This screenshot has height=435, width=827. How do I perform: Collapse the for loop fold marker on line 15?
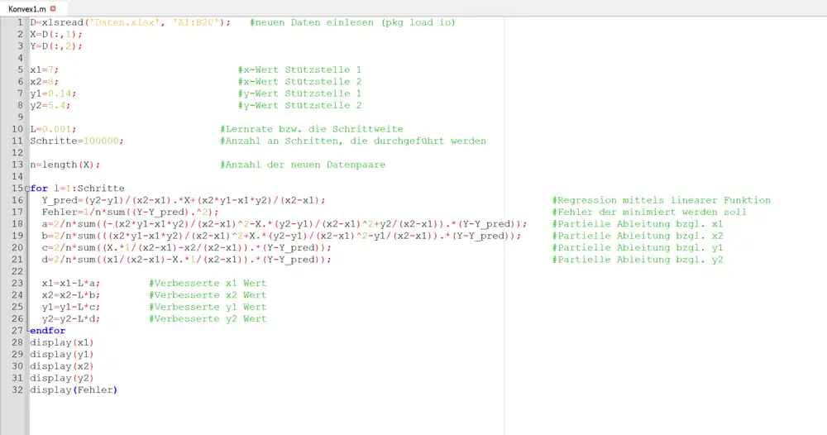click(27, 189)
